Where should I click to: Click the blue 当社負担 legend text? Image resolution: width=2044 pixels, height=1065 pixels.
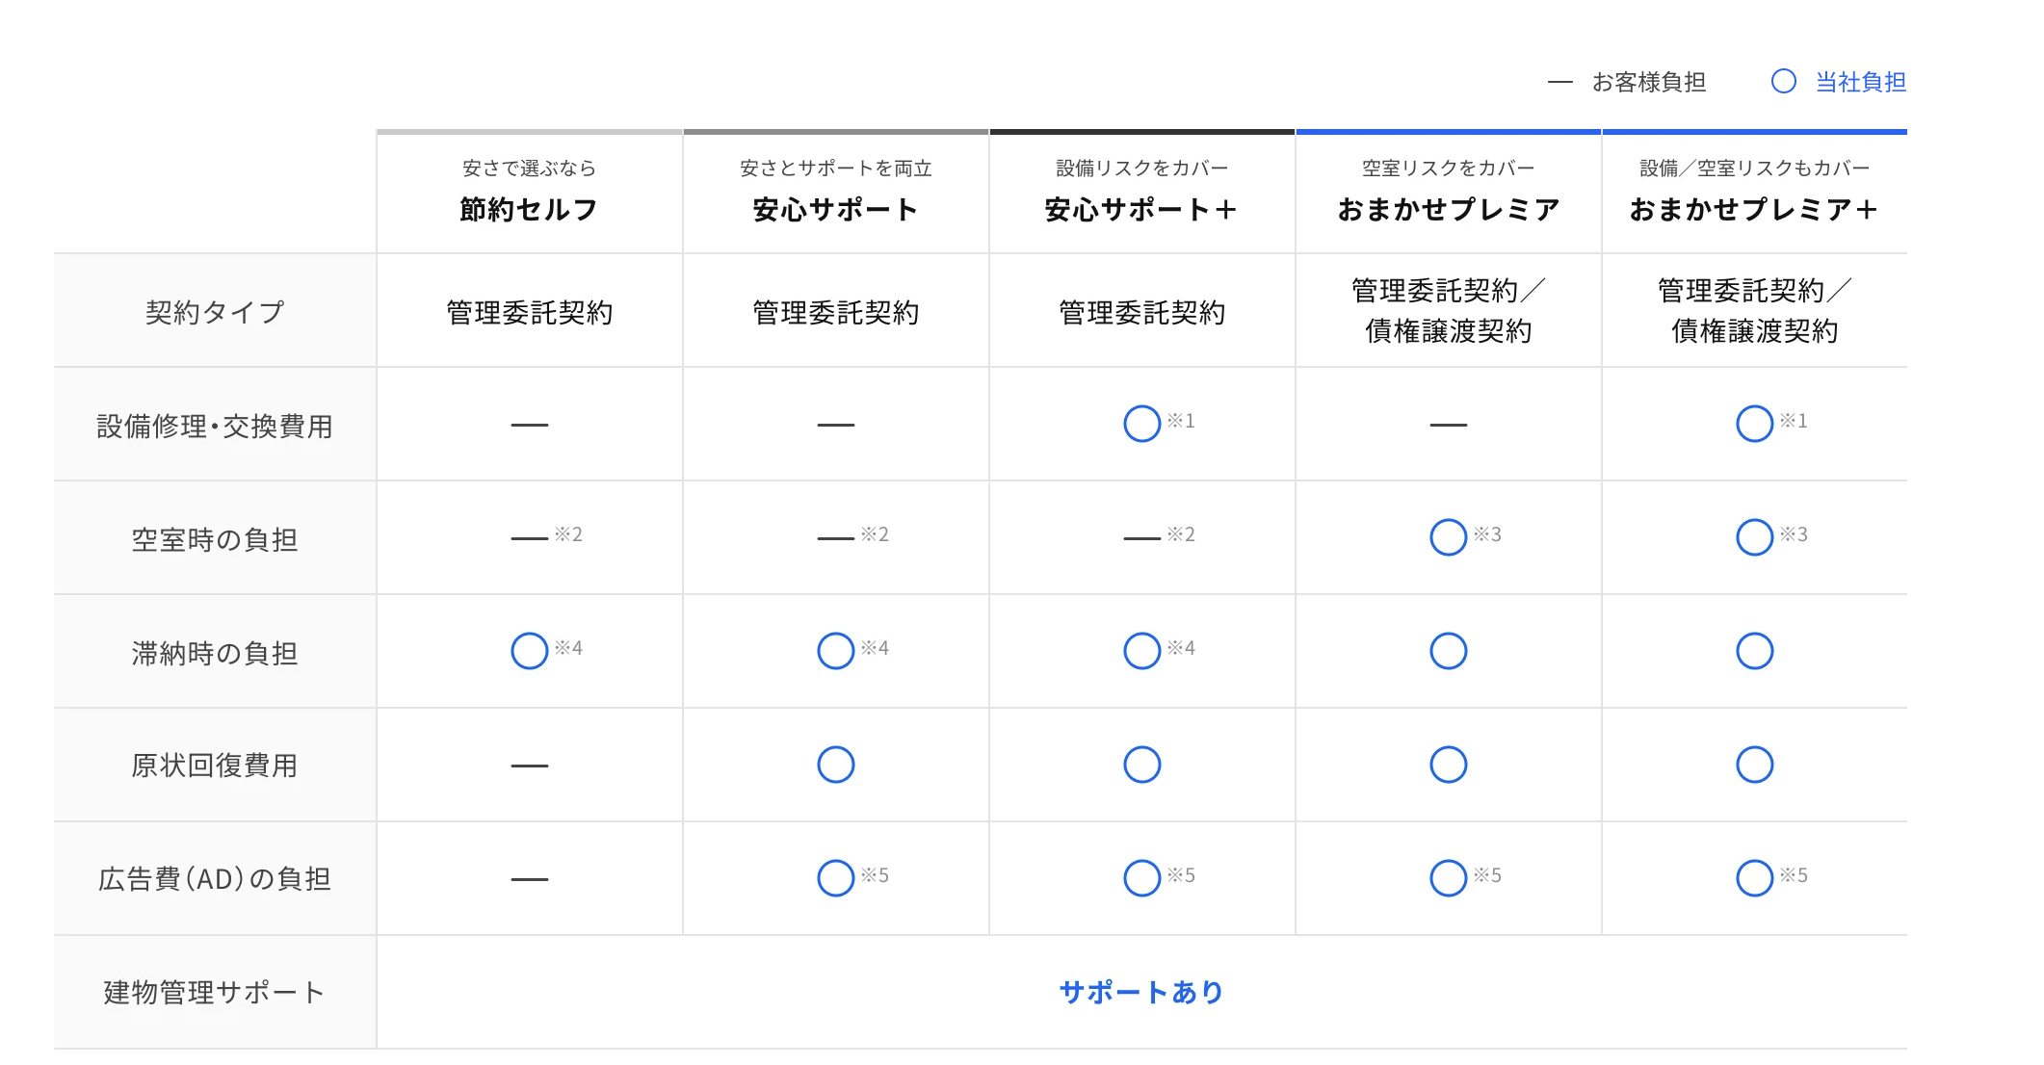(x=1860, y=82)
